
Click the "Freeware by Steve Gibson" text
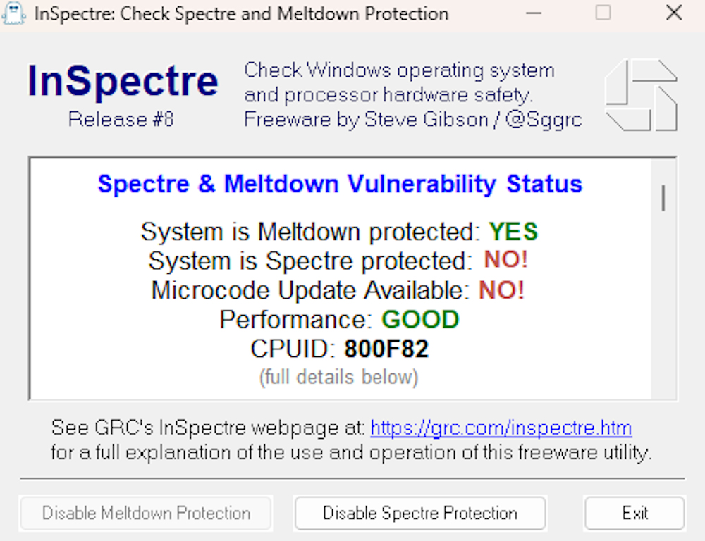[x=412, y=120]
